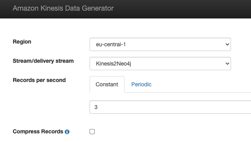Click the Stream/delivery stream label
The image size is (251, 142).
[x=43, y=61]
